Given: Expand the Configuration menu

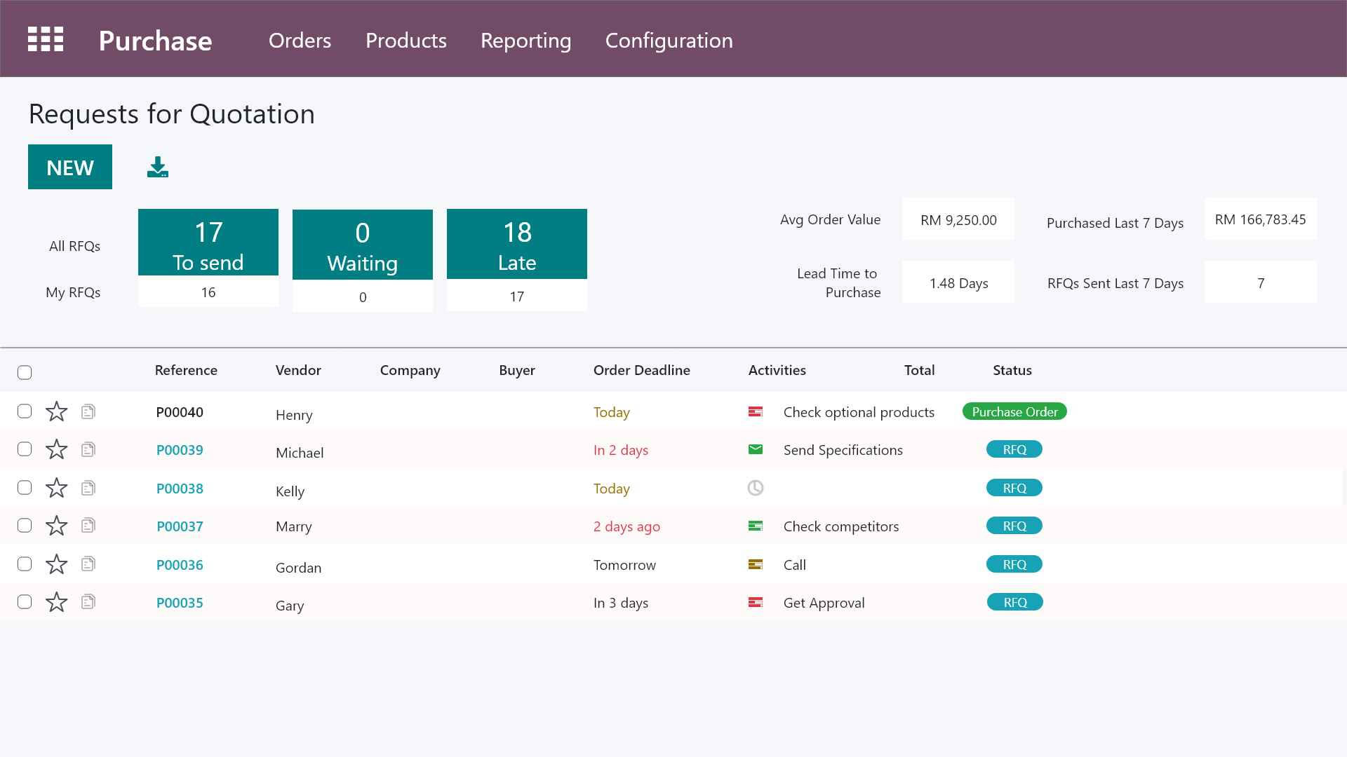Looking at the screenshot, I should tap(669, 41).
